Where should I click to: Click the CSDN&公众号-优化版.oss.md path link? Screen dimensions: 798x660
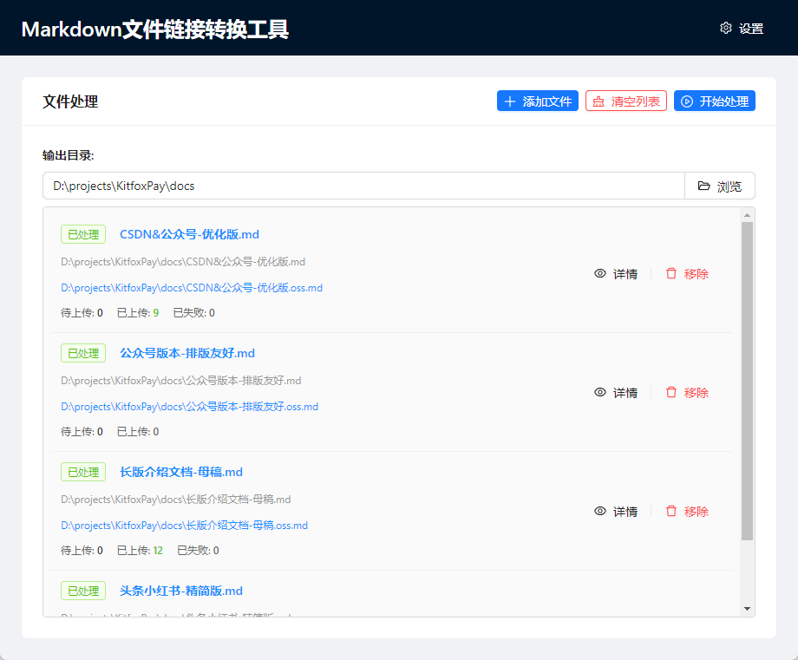(x=191, y=287)
